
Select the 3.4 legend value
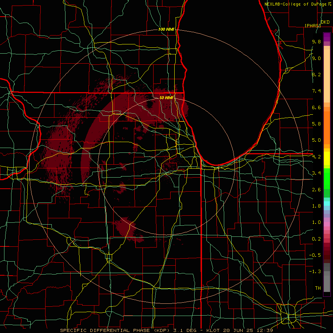point(316,173)
